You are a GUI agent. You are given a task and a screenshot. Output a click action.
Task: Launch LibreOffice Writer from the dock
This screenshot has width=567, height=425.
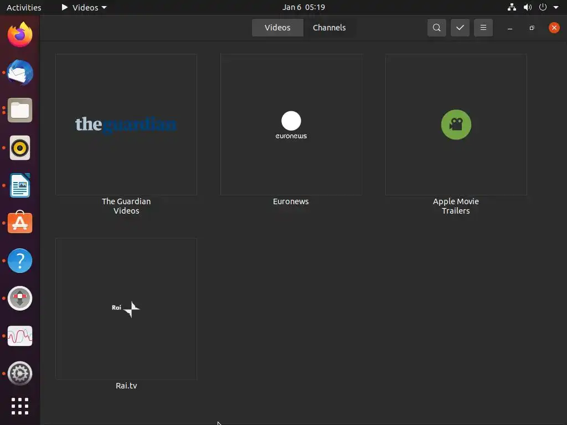20,185
